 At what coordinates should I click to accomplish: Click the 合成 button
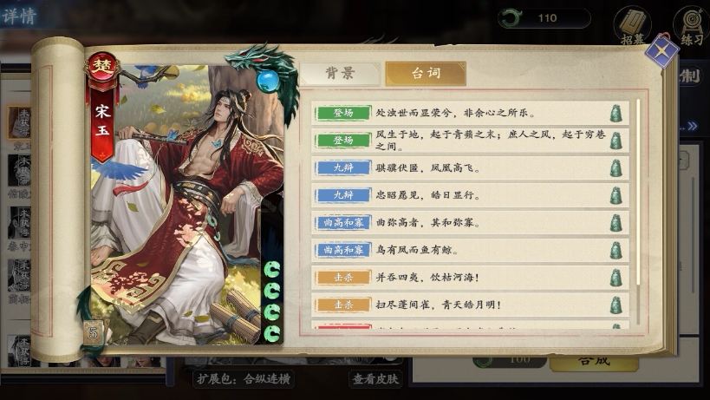coord(594,362)
